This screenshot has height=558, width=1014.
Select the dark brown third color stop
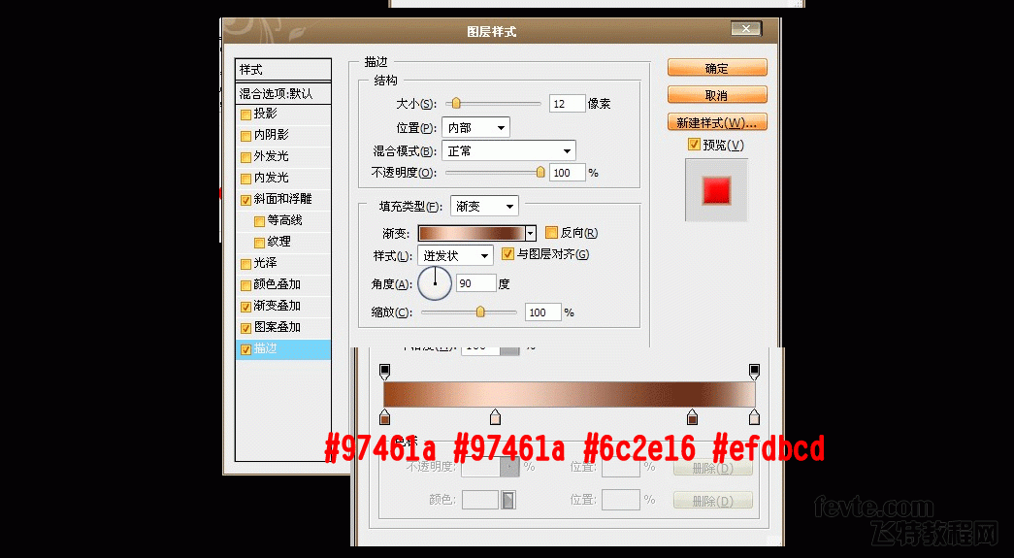pos(693,417)
